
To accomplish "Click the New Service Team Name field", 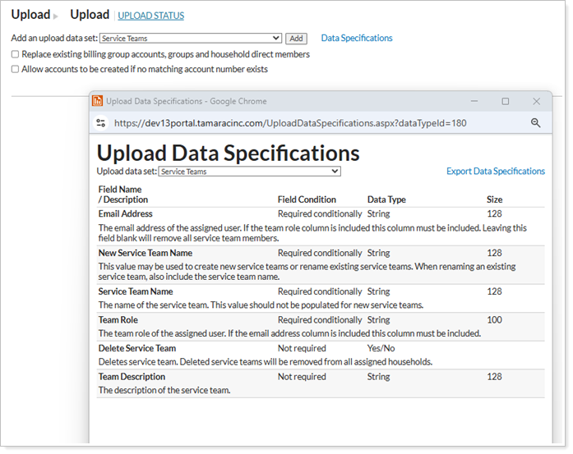I will pyautogui.click(x=146, y=253).
